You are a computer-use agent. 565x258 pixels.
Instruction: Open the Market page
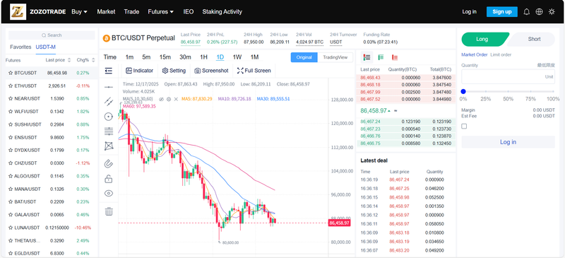(x=106, y=11)
